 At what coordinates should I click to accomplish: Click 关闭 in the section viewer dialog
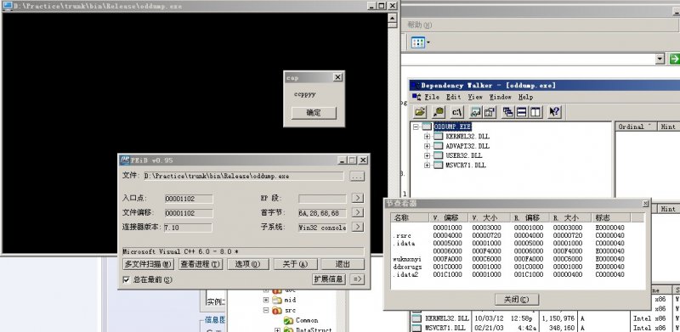pos(517,299)
